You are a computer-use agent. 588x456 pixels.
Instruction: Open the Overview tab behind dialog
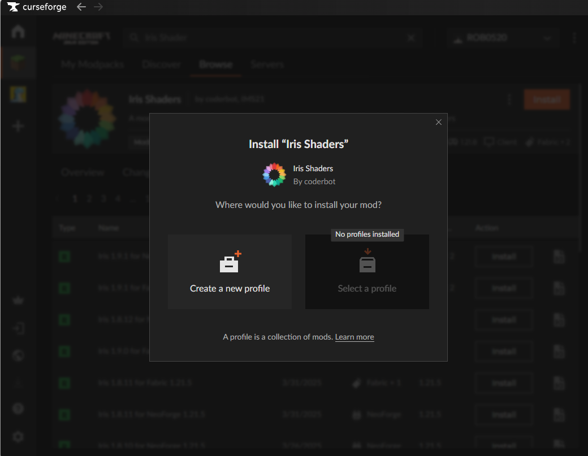pos(83,172)
